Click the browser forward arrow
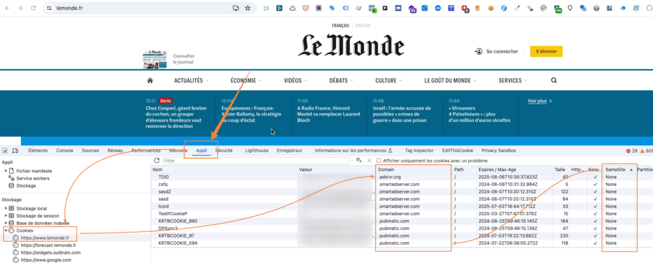Viewport: 653px width, 263px height. pos(20,8)
